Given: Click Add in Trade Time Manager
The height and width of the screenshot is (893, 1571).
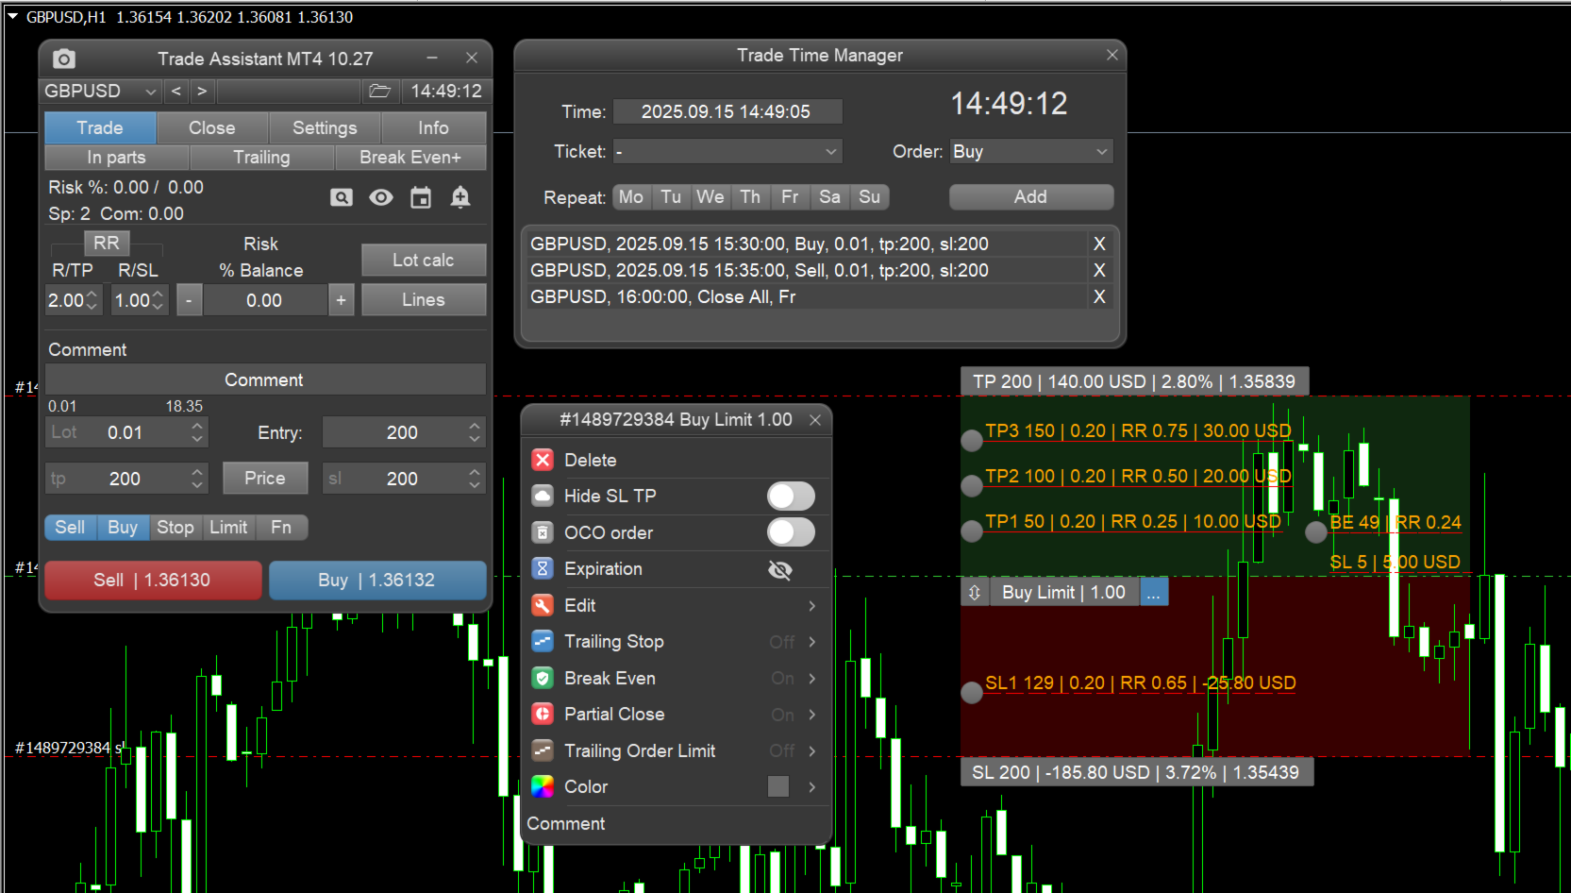Looking at the screenshot, I should [1031, 196].
